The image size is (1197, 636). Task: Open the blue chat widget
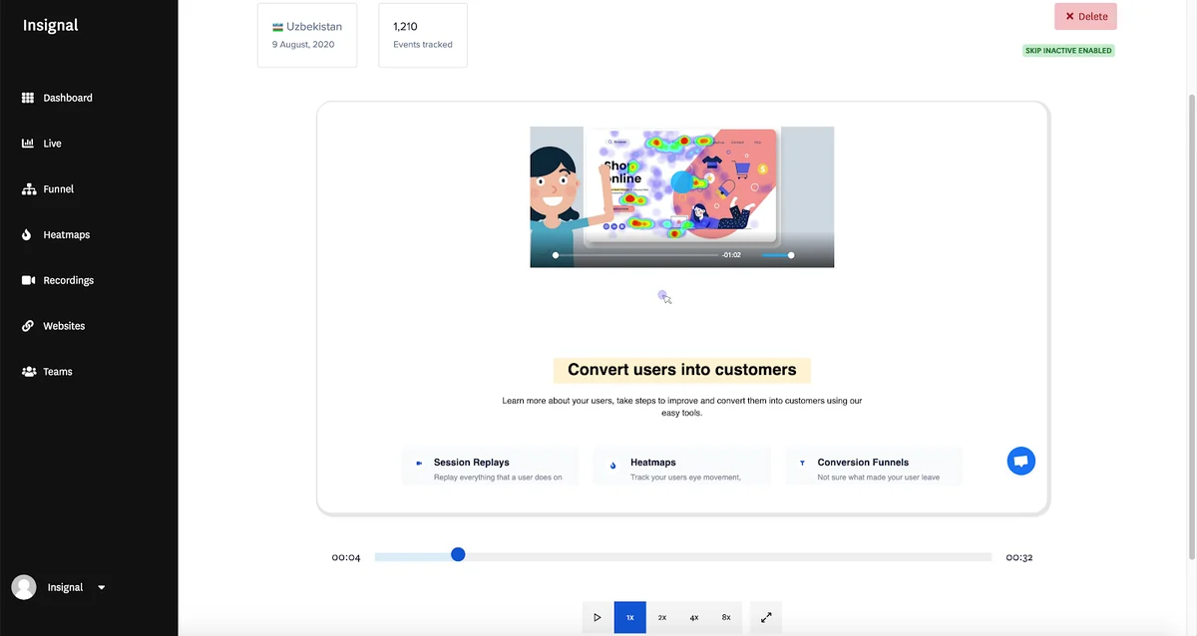pos(1020,460)
